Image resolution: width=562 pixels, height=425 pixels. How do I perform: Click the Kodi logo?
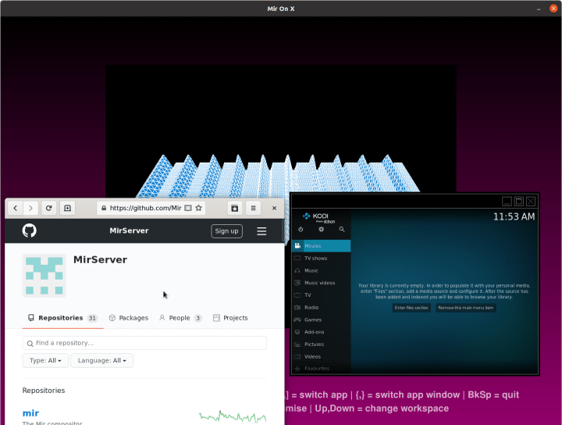pyautogui.click(x=318, y=217)
